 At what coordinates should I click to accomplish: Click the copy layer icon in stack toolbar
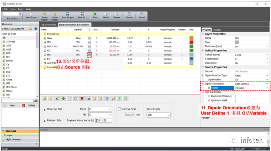pyautogui.click(x=70, y=98)
